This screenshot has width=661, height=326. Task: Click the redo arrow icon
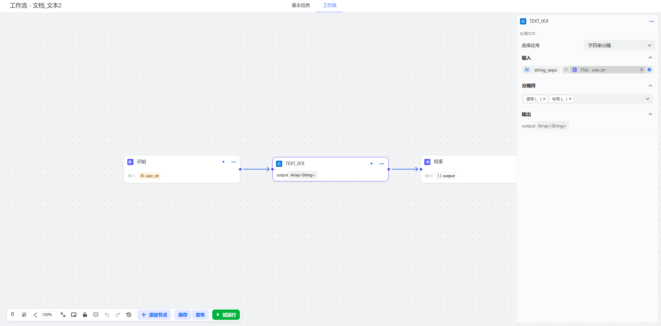(x=118, y=315)
